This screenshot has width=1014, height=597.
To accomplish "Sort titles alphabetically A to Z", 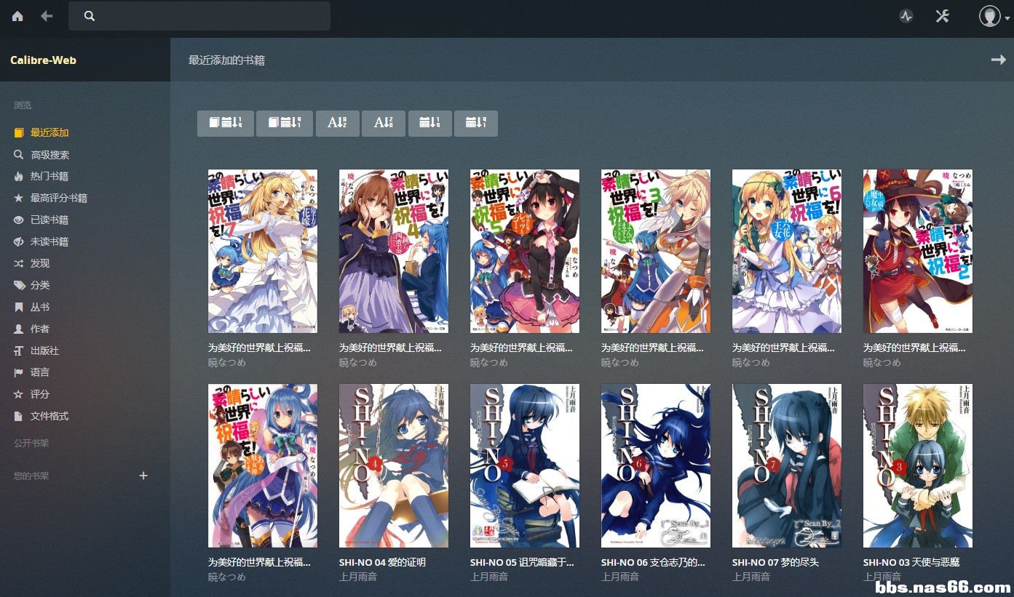I will pos(337,123).
